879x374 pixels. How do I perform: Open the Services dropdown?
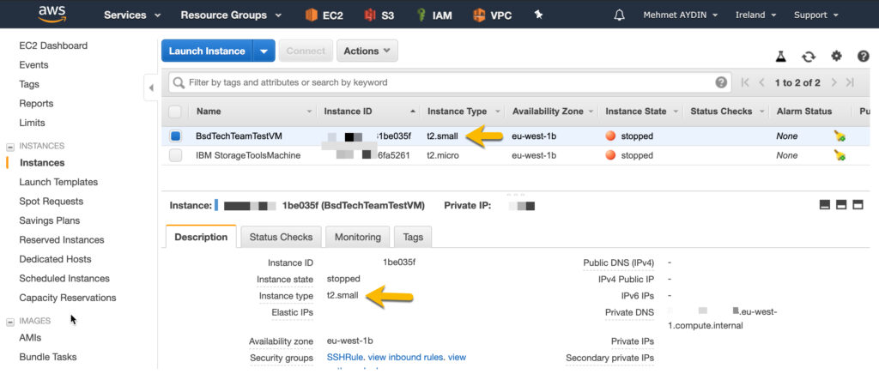pos(132,15)
